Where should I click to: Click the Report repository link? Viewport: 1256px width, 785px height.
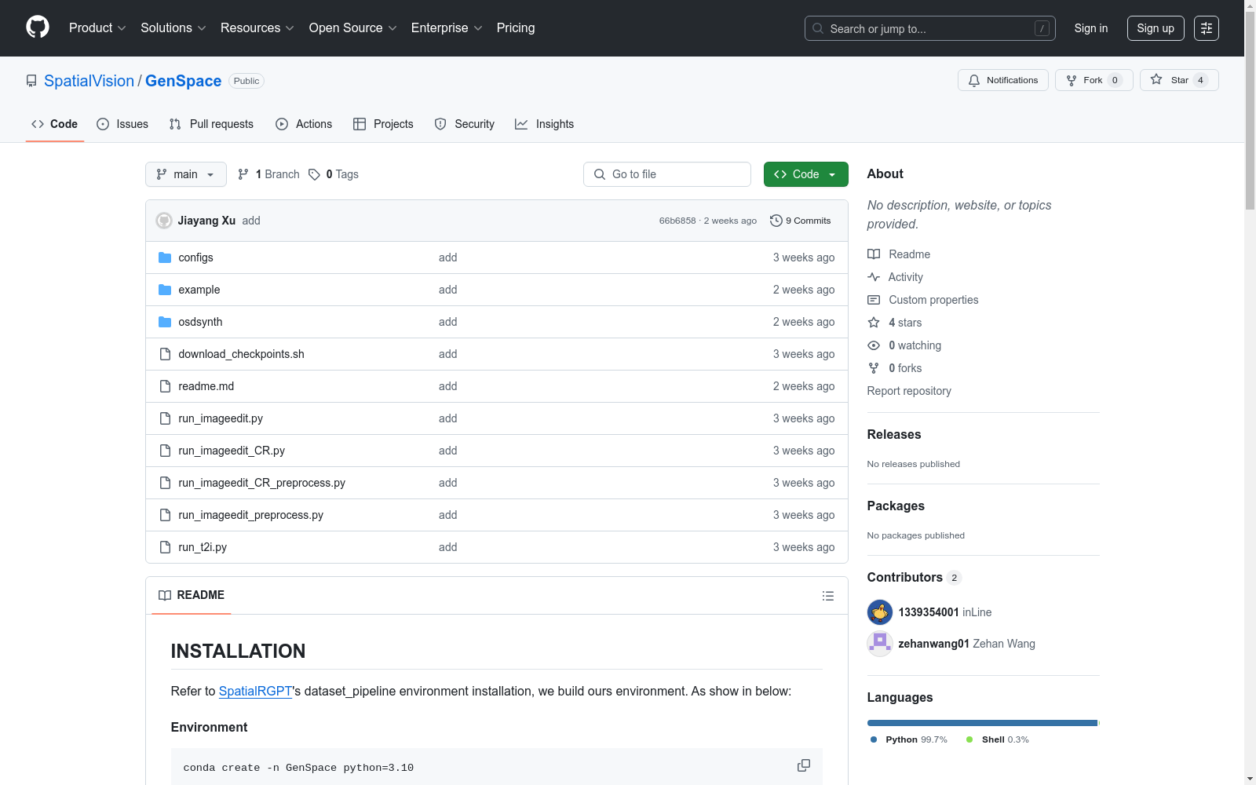click(x=909, y=391)
